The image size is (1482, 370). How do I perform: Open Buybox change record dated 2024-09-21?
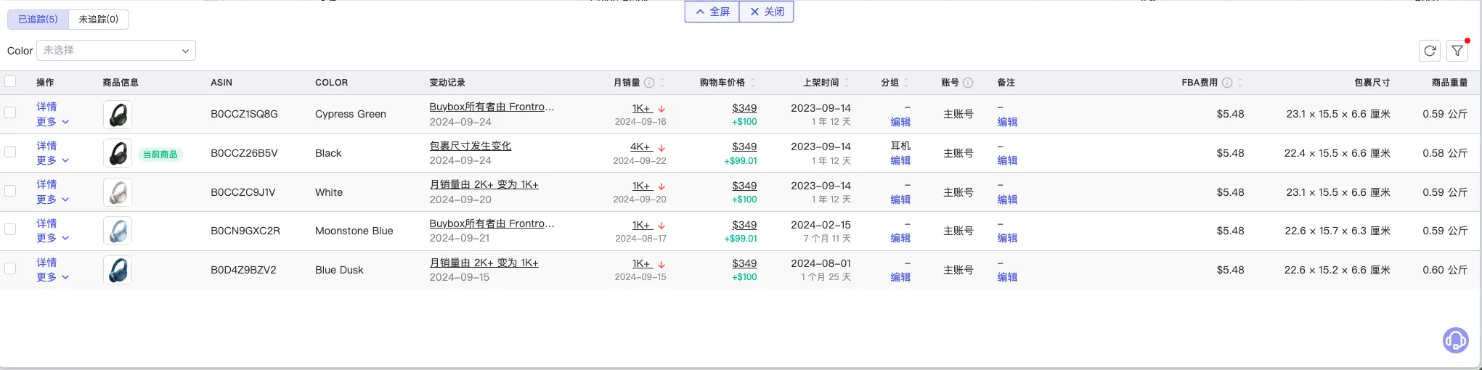click(x=492, y=223)
